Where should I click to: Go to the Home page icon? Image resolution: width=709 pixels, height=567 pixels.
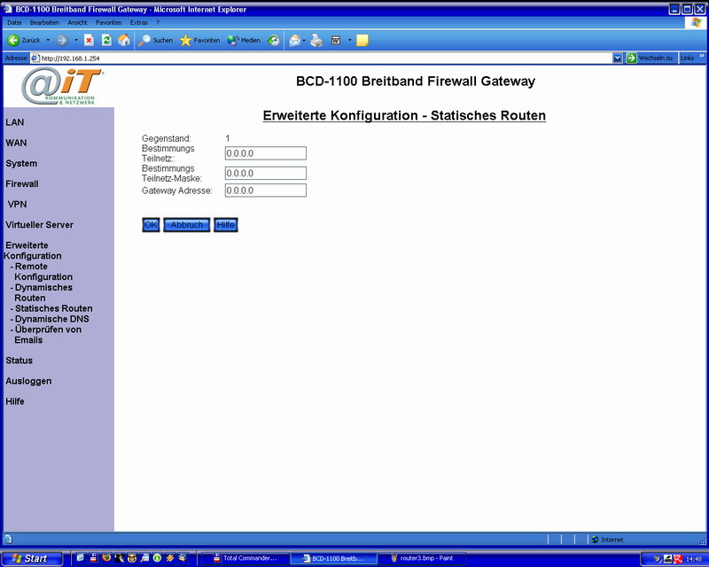124,40
